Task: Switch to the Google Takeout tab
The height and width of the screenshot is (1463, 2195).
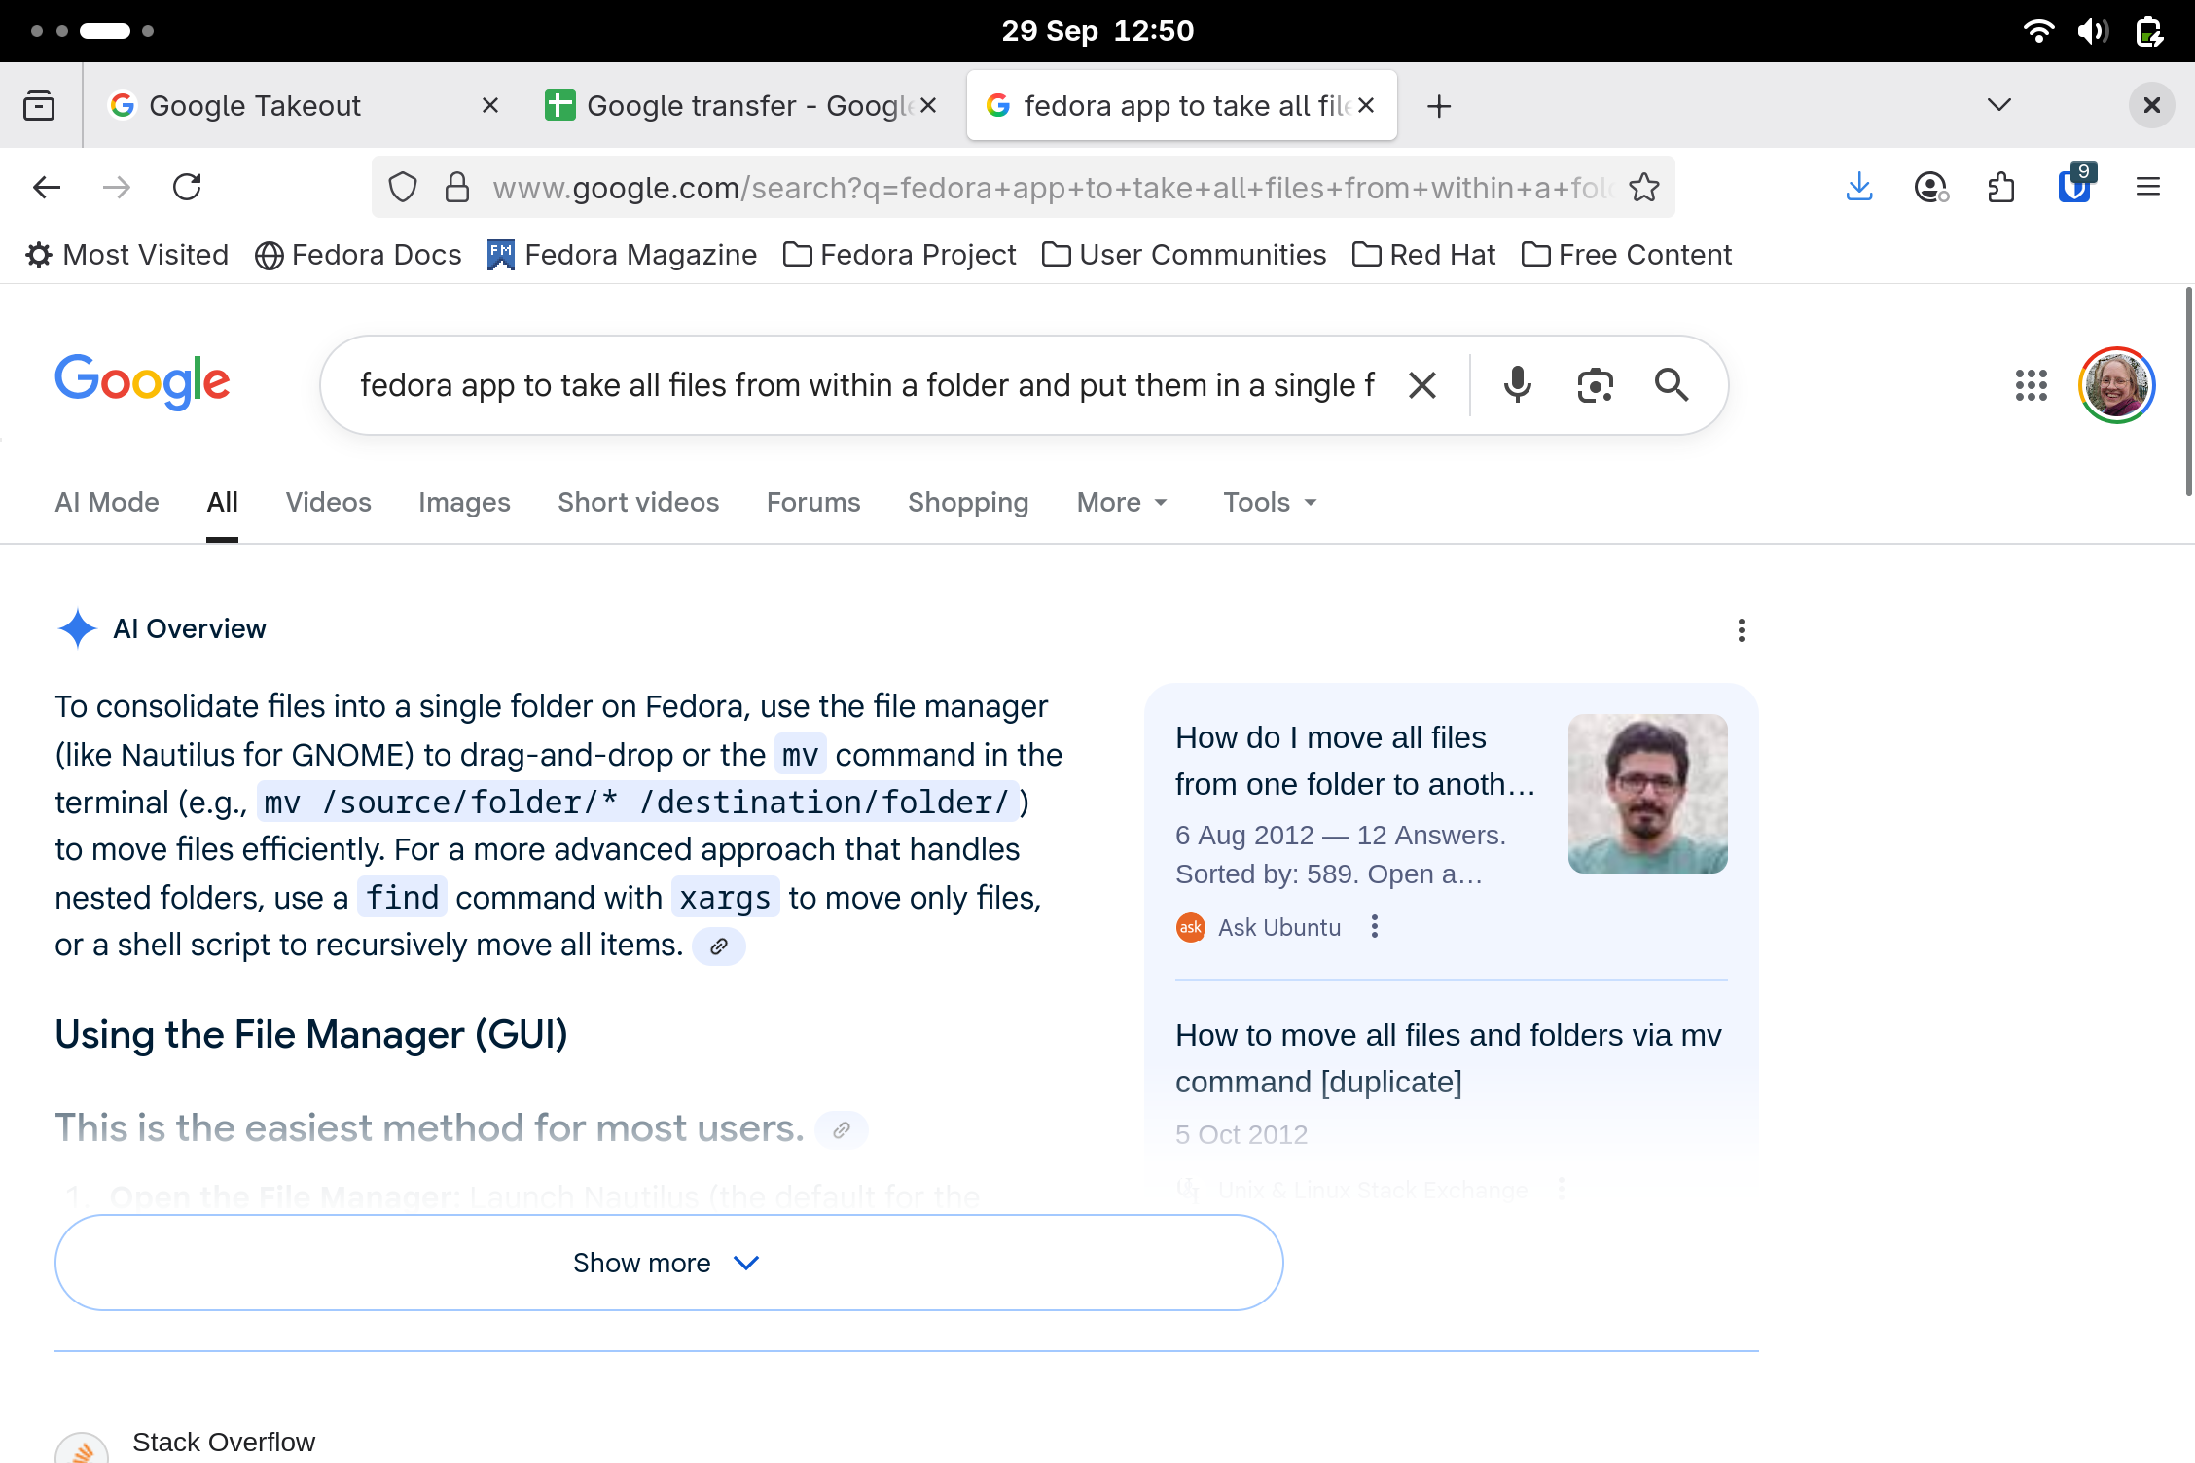Action: point(255,105)
